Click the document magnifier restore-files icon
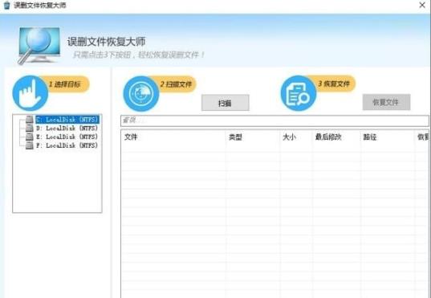 point(299,93)
